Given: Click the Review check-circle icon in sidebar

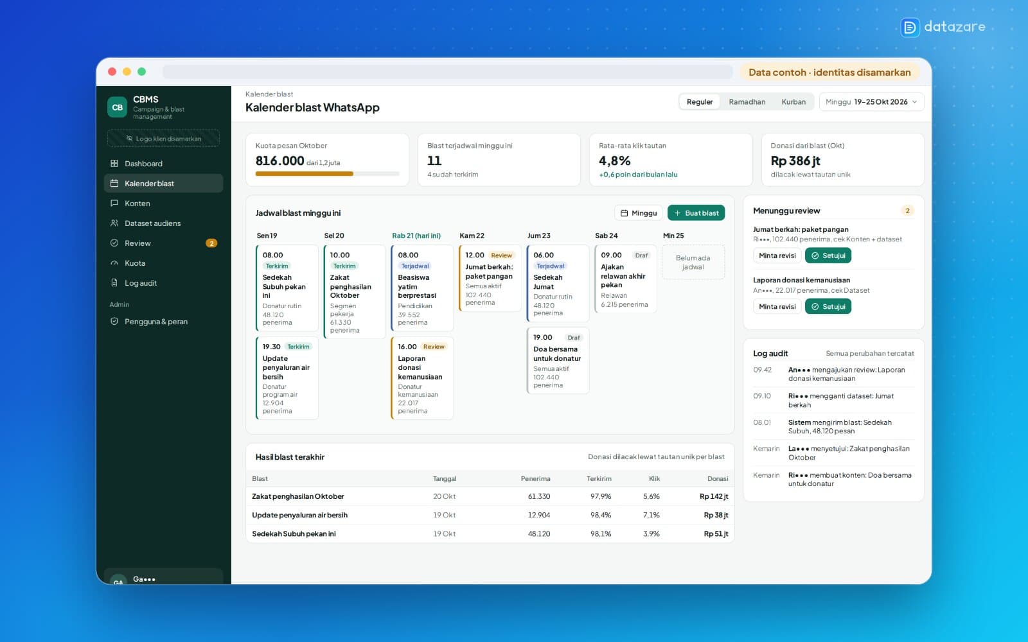Looking at the screenshot, I should pyautogui.click(x=114, y=243).
